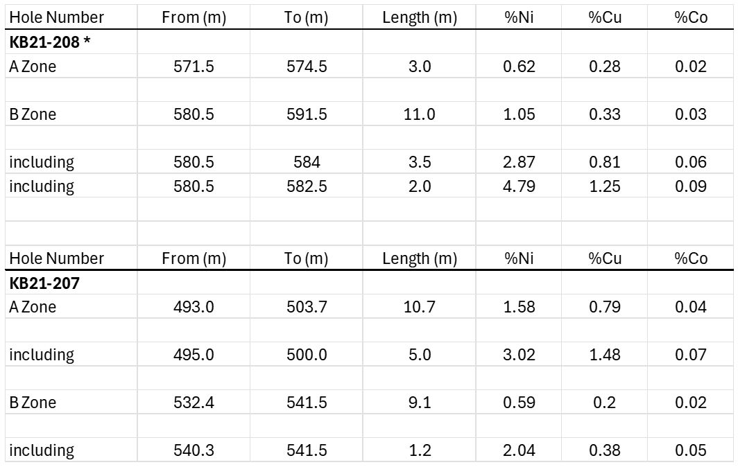
Task: Select the %Ni value 4.79
Action: tap(520, 186)
